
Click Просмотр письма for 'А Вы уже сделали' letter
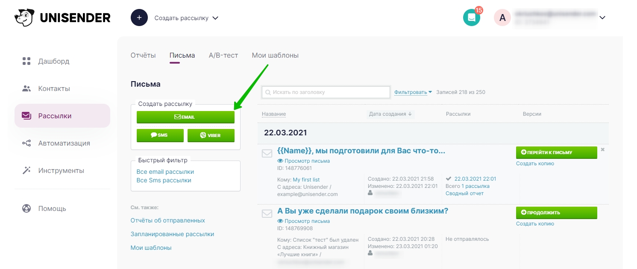coord(307,221)
